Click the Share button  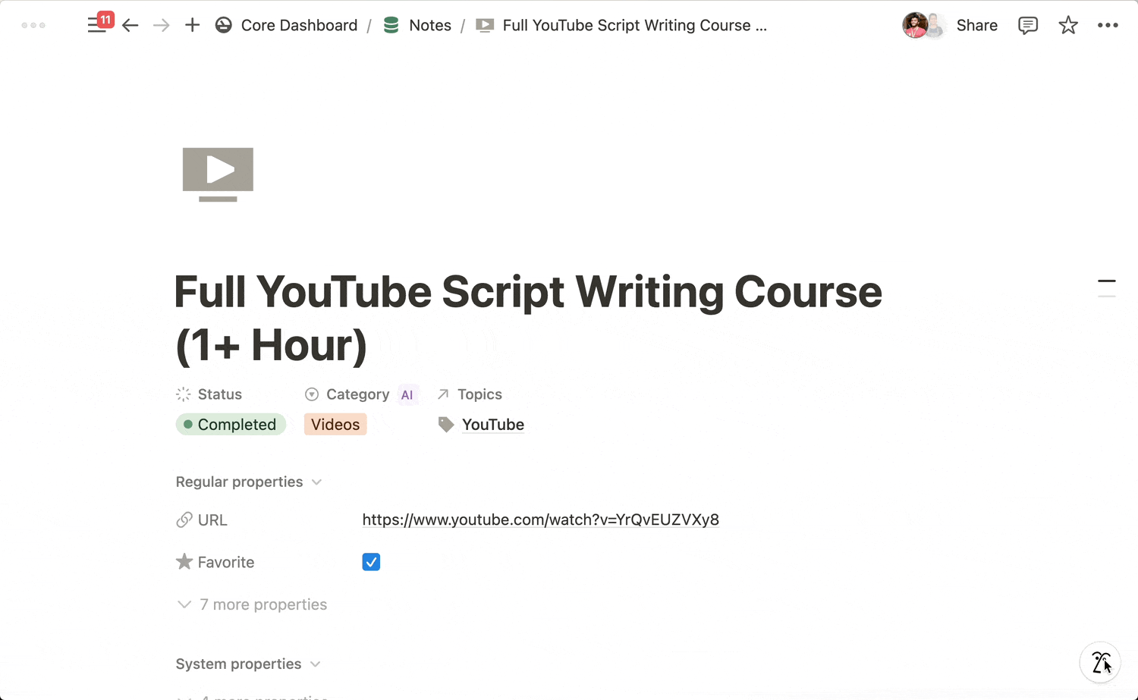(x=976, y=25)
